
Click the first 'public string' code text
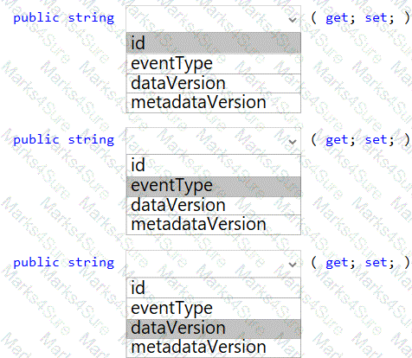point(64,18)
